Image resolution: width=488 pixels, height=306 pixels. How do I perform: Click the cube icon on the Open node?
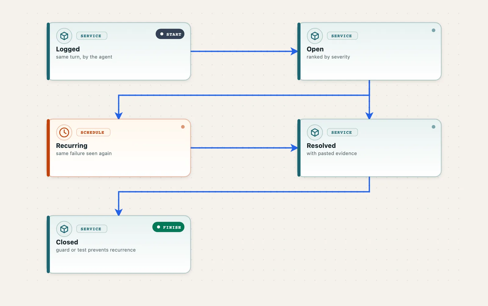point(315,36)
